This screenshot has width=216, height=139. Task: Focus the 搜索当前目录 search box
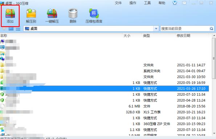pyautogui.click(x=185, y=29)
